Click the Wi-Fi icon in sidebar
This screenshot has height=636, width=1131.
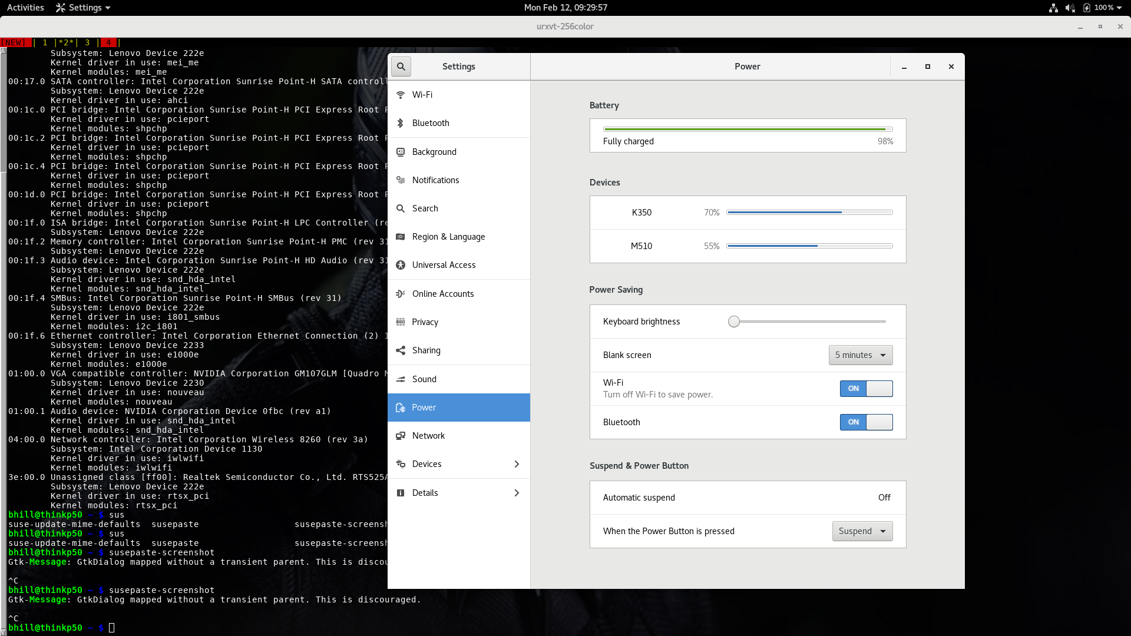(401, 95)
